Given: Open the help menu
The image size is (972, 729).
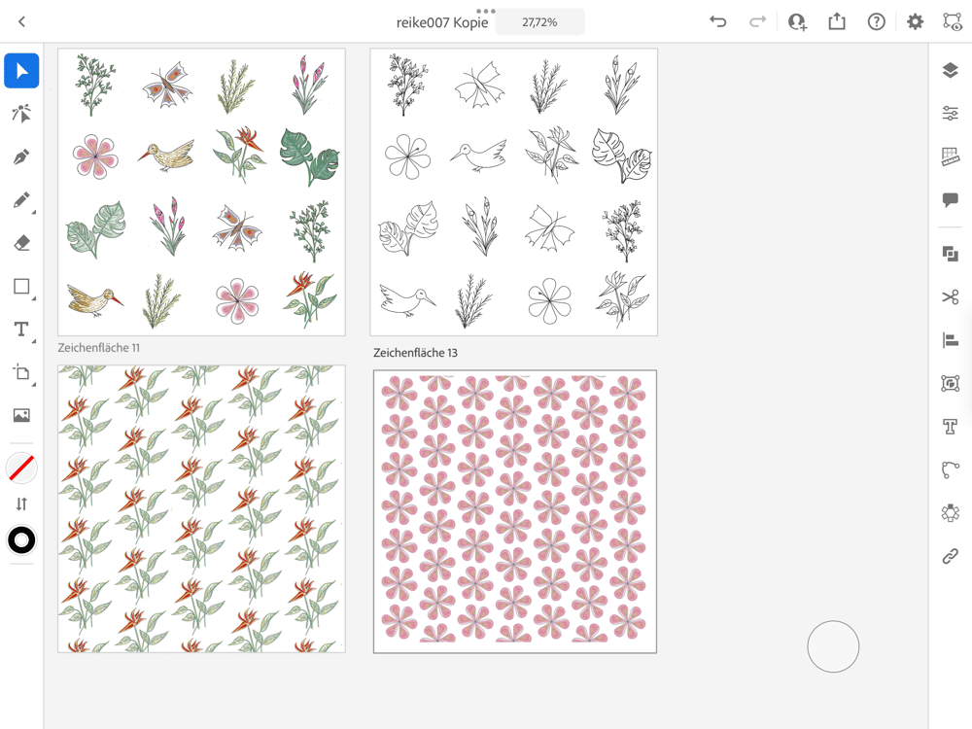Looking at the screenshot, I should [x=876, y=21].
